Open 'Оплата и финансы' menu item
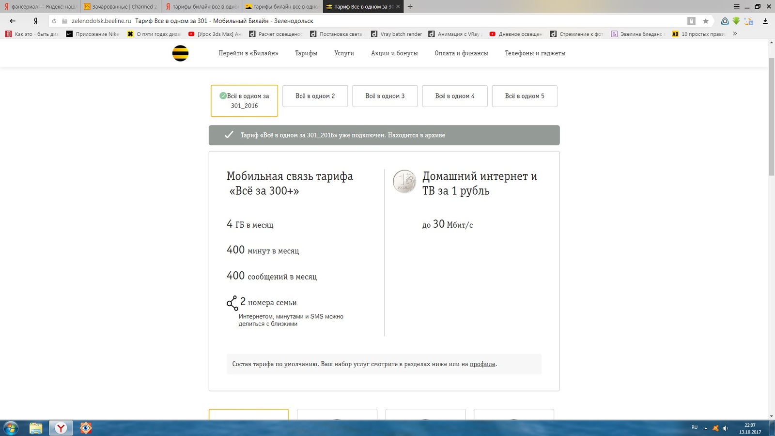This screenshot has width=775, height=436. click(461, 53)
